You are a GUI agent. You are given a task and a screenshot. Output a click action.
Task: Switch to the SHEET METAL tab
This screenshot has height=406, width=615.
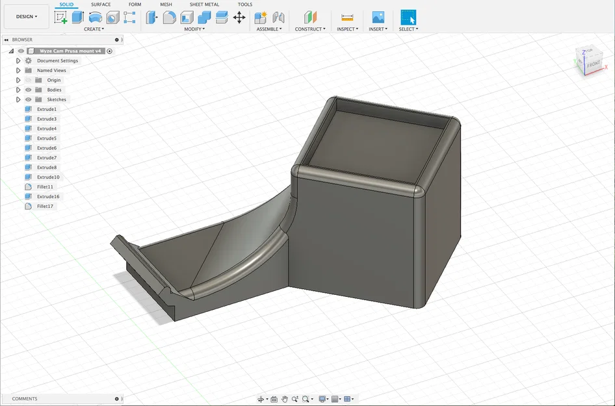pos(203,5)
